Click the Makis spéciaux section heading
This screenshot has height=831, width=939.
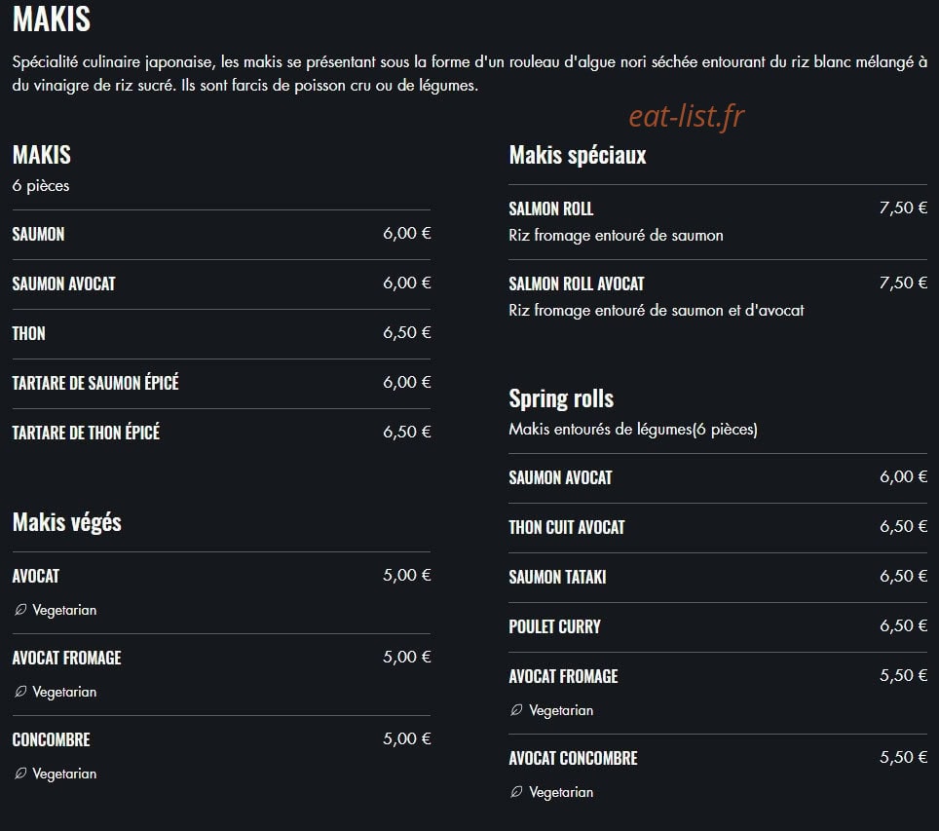pyautogui.click(x=578, y=155)
